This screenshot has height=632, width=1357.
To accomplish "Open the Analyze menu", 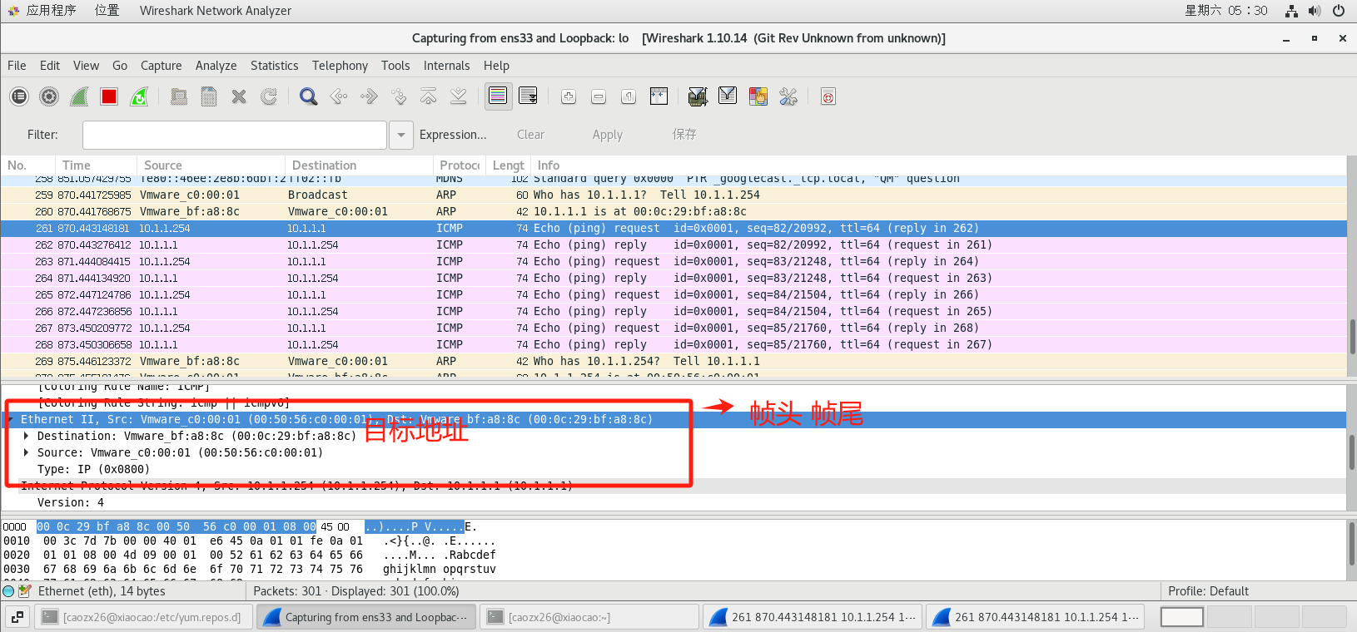I will pos(216,66).
